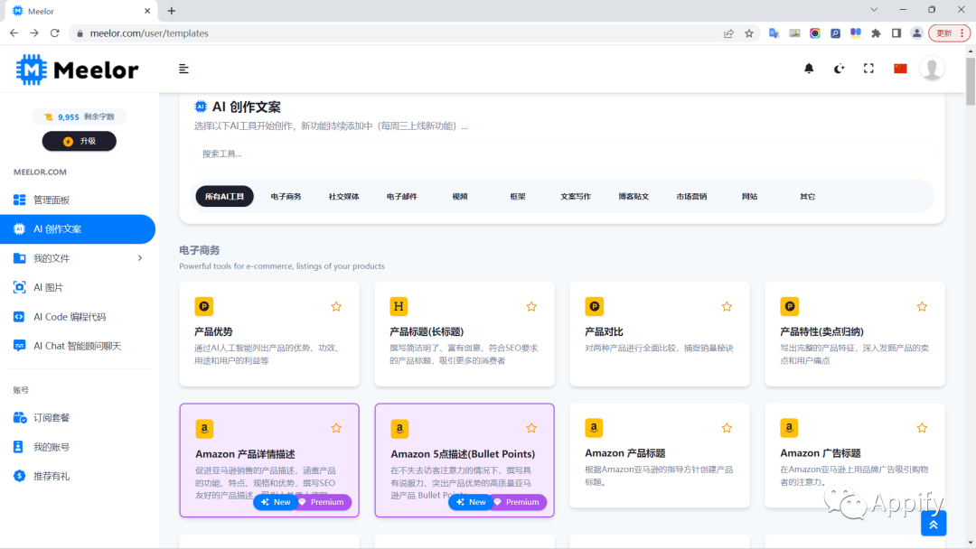
Task: Select the 社交媒体 filter tab
Action: tap(343, 197)
